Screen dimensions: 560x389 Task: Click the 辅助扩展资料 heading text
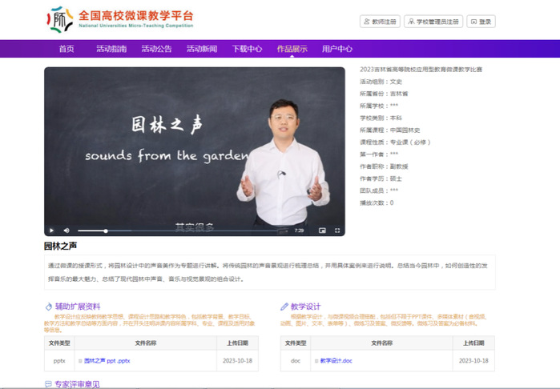[78, 307]
